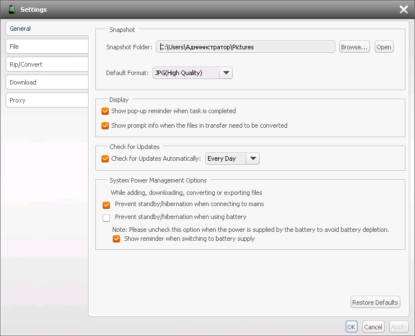The width and height of the screenshot is (415, 336).
Task: Disable Check for Updates Automatically
Action: tap(105, 158)
